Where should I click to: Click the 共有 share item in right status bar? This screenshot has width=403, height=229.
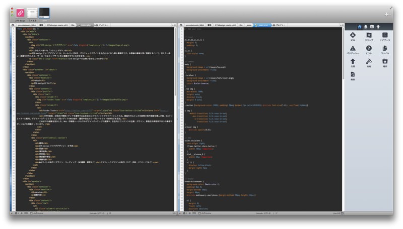tap(194, 213)
